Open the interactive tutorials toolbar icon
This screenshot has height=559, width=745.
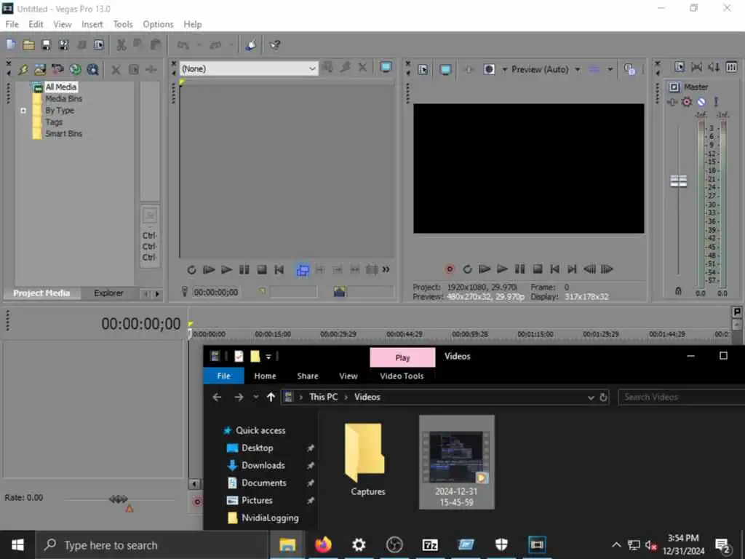pos(251,44)
